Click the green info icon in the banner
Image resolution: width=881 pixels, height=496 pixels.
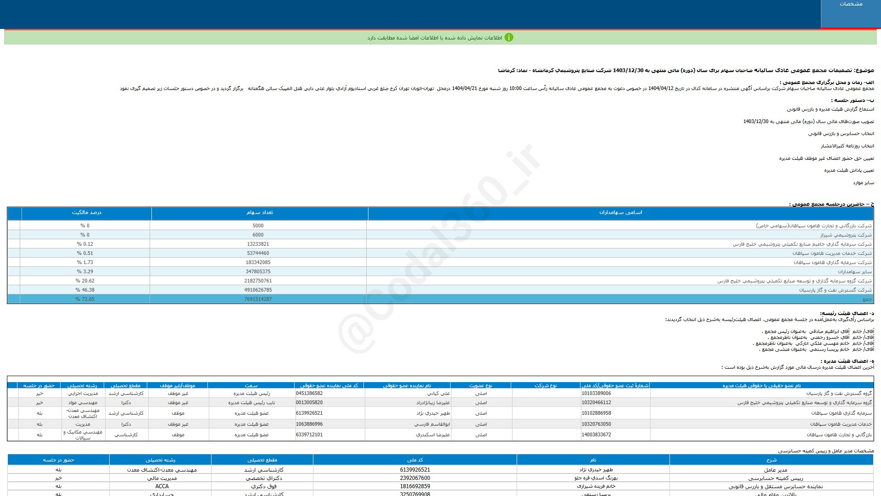tap(509, 38)
